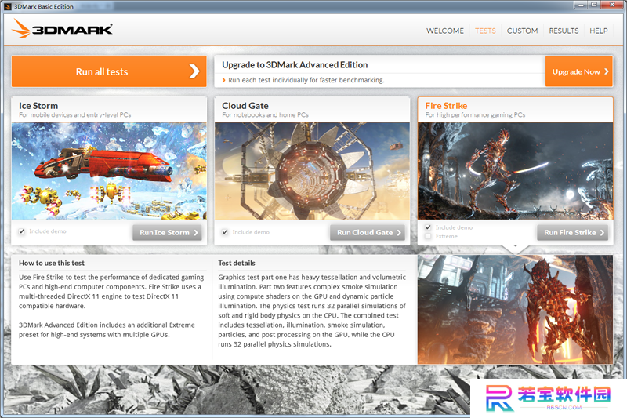
Task: Start Run all tests
Action: (109, 71)
